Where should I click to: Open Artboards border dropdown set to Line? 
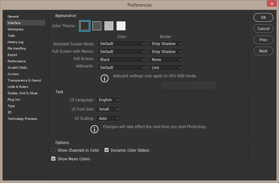pyautogui.click(x=166, y=68)
